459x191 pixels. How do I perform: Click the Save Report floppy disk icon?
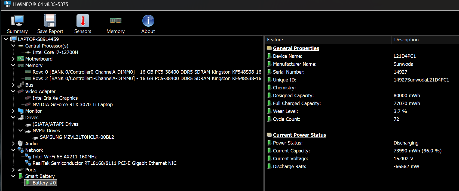coord(50,21)
